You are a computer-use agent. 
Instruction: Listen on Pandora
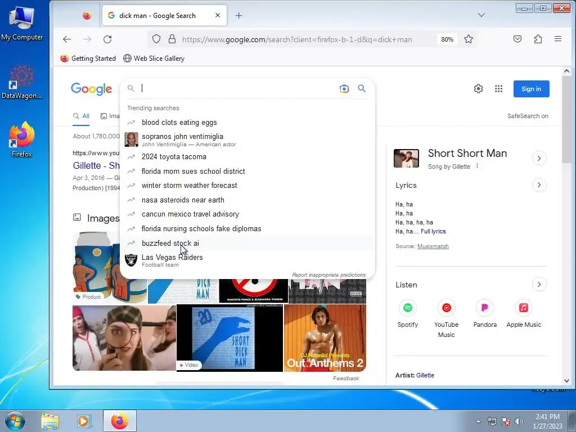pos(485,314)
